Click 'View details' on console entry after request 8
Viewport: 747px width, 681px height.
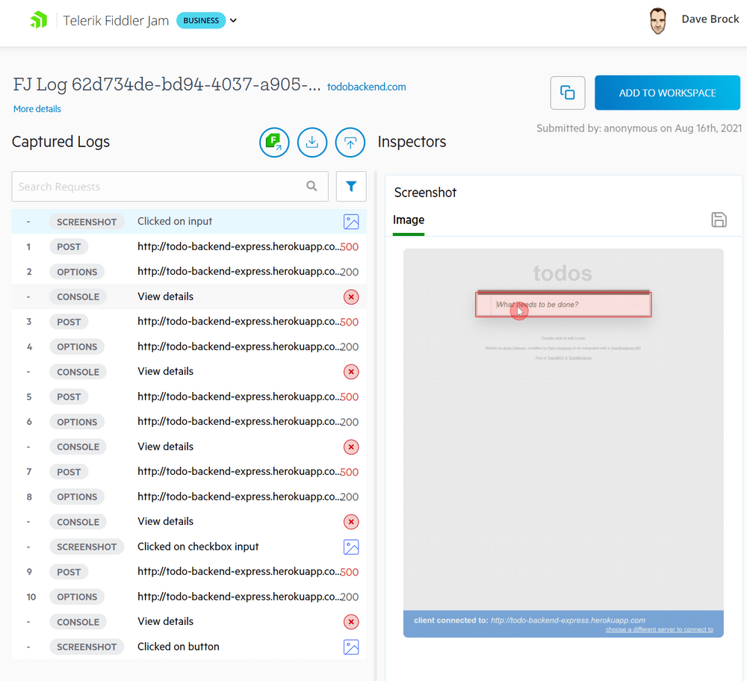(165, 521)
